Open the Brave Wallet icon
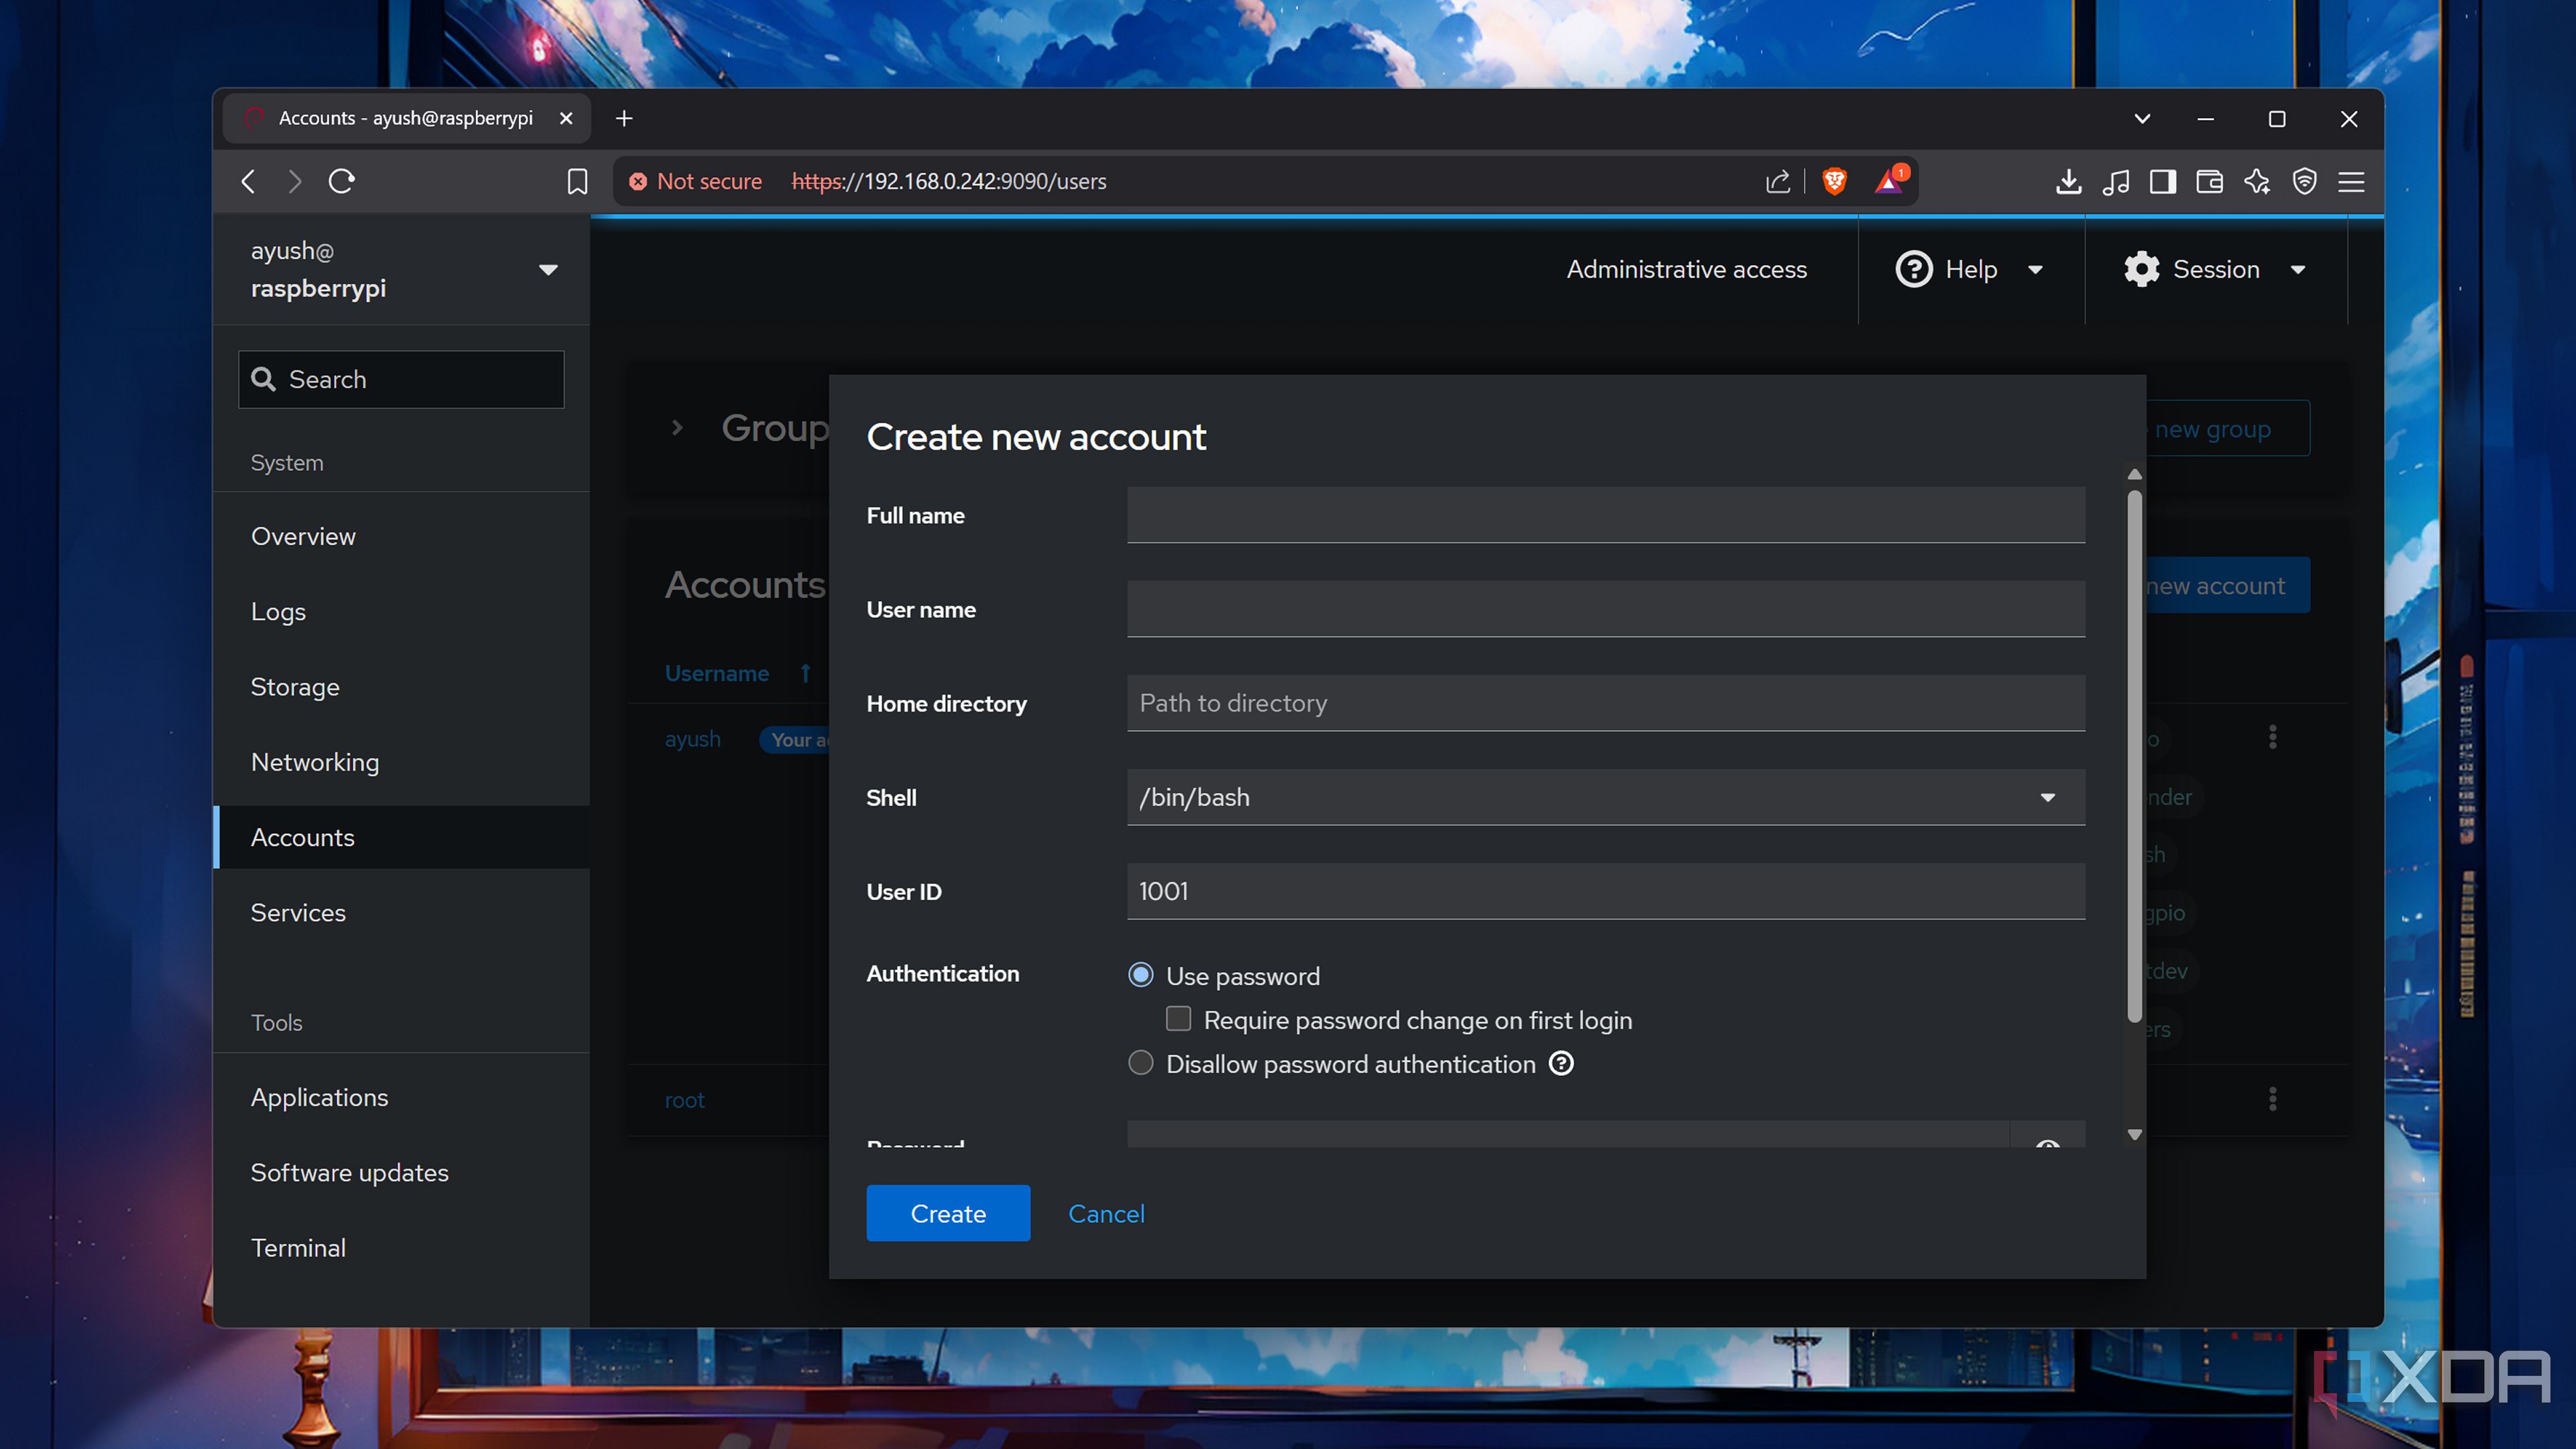Screen dimensions: 2576x1449 (2209, 181)
